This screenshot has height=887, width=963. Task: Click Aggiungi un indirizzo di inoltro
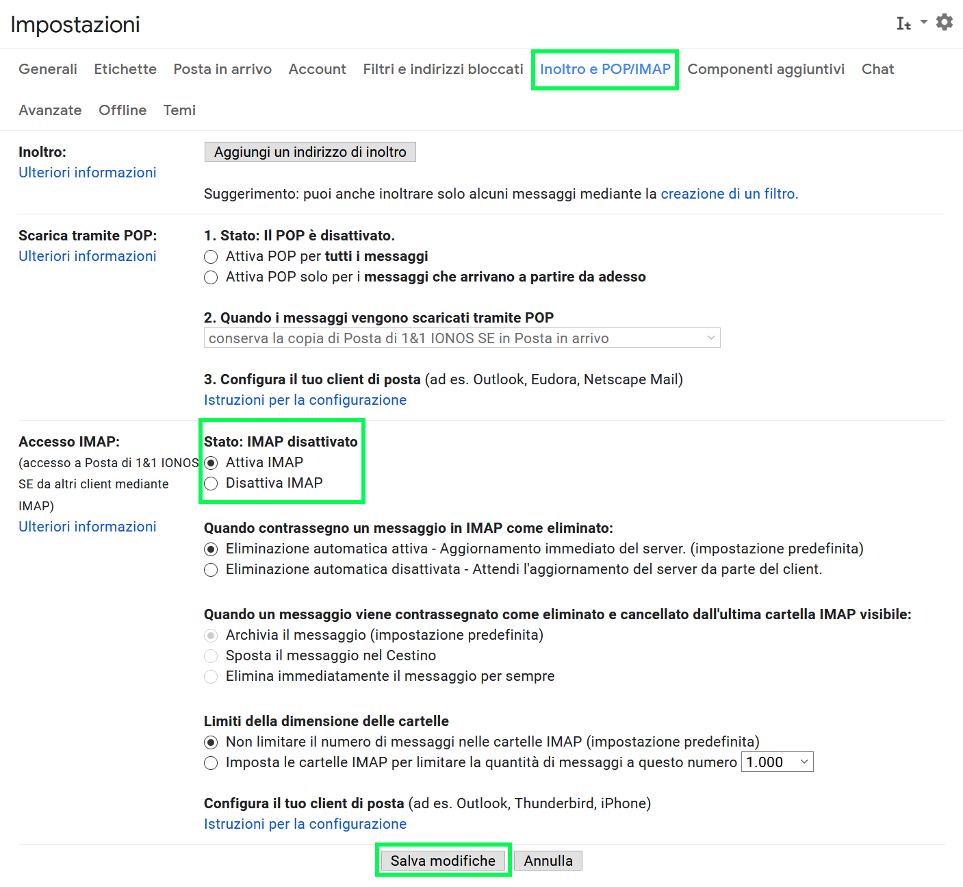[310, 152]
